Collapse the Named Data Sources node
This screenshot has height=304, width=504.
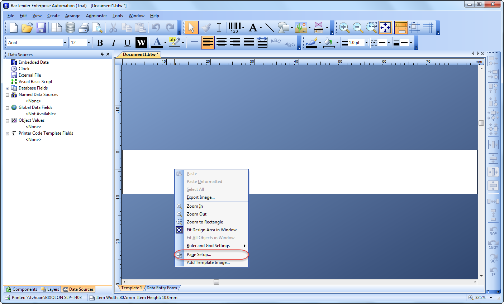point(7,95)
